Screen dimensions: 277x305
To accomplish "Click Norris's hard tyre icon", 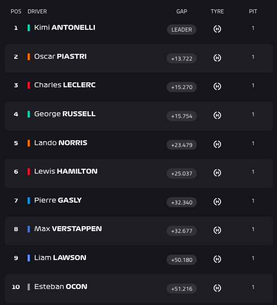I will 217,144.
